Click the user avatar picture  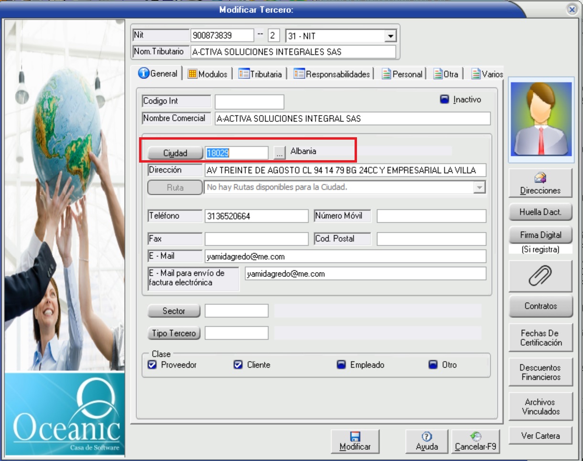tap(540, 117)
